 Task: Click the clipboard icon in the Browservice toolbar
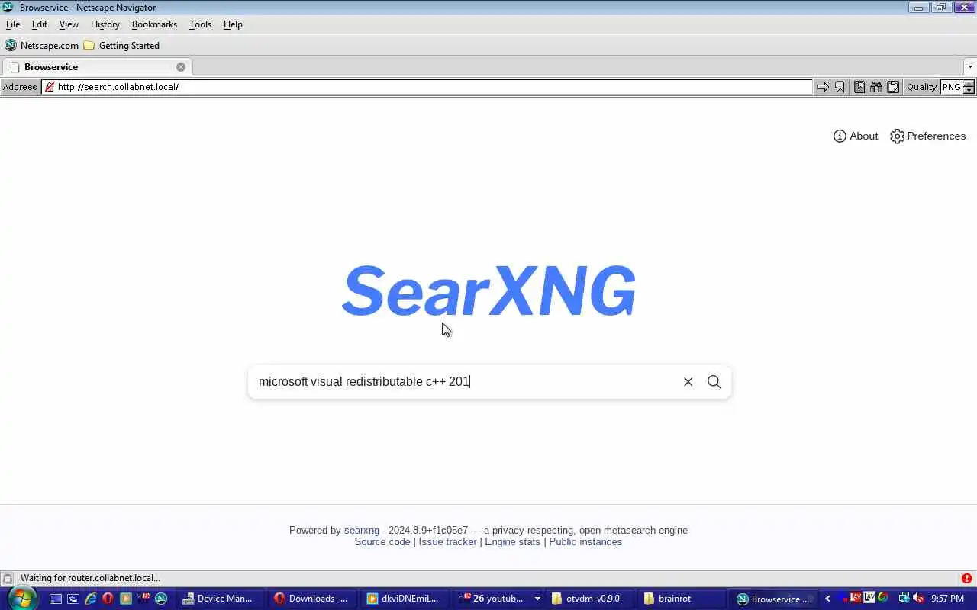pyautogui.click(x=893, y=87)
